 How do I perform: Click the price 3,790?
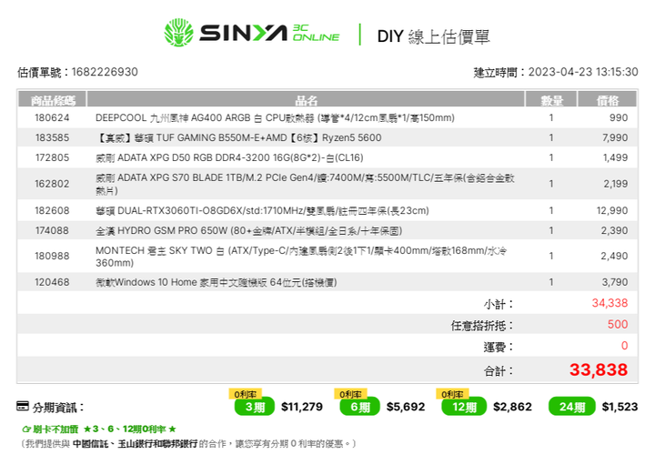(x=615, y=282)
